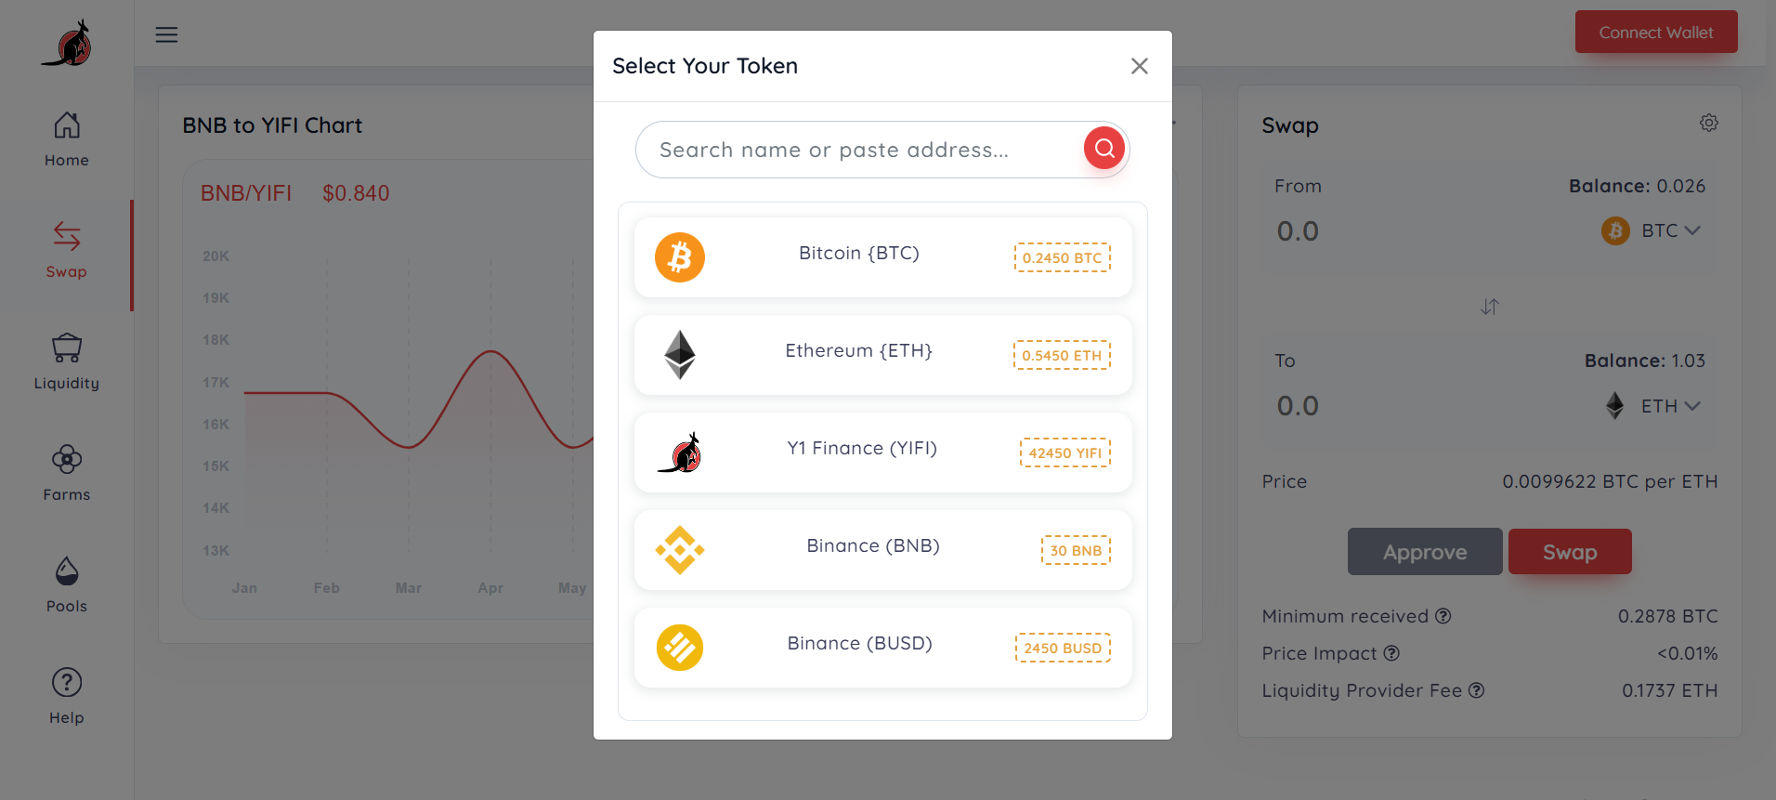Click the red search magnifier button
Image resolution: width=1776 pixels, height=800 pixels.
tap(1103, 149)
